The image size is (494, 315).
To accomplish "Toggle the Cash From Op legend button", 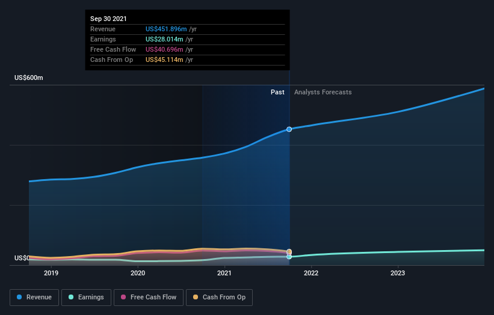I will pyautogui.click(x=219, y=298).
